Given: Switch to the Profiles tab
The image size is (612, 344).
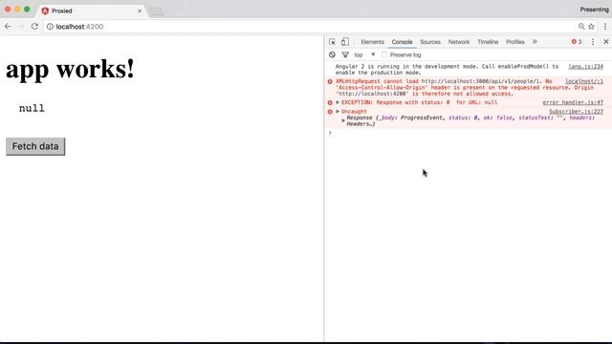Looking at the screenshot, I should [515, 42].
